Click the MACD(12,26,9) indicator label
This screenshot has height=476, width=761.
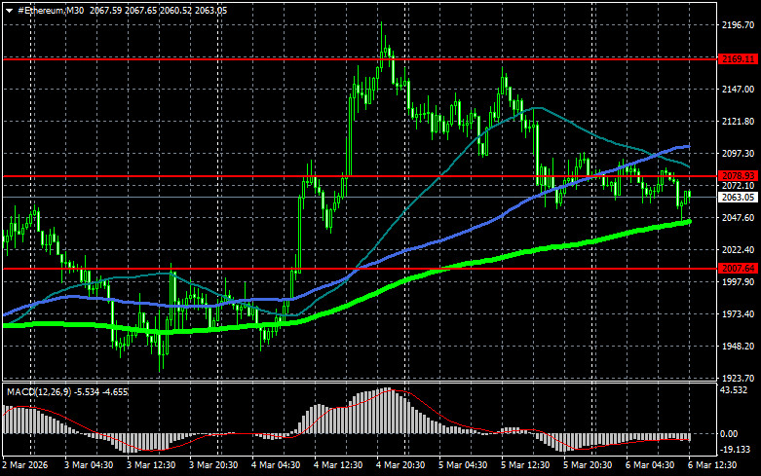coord(39,391)
